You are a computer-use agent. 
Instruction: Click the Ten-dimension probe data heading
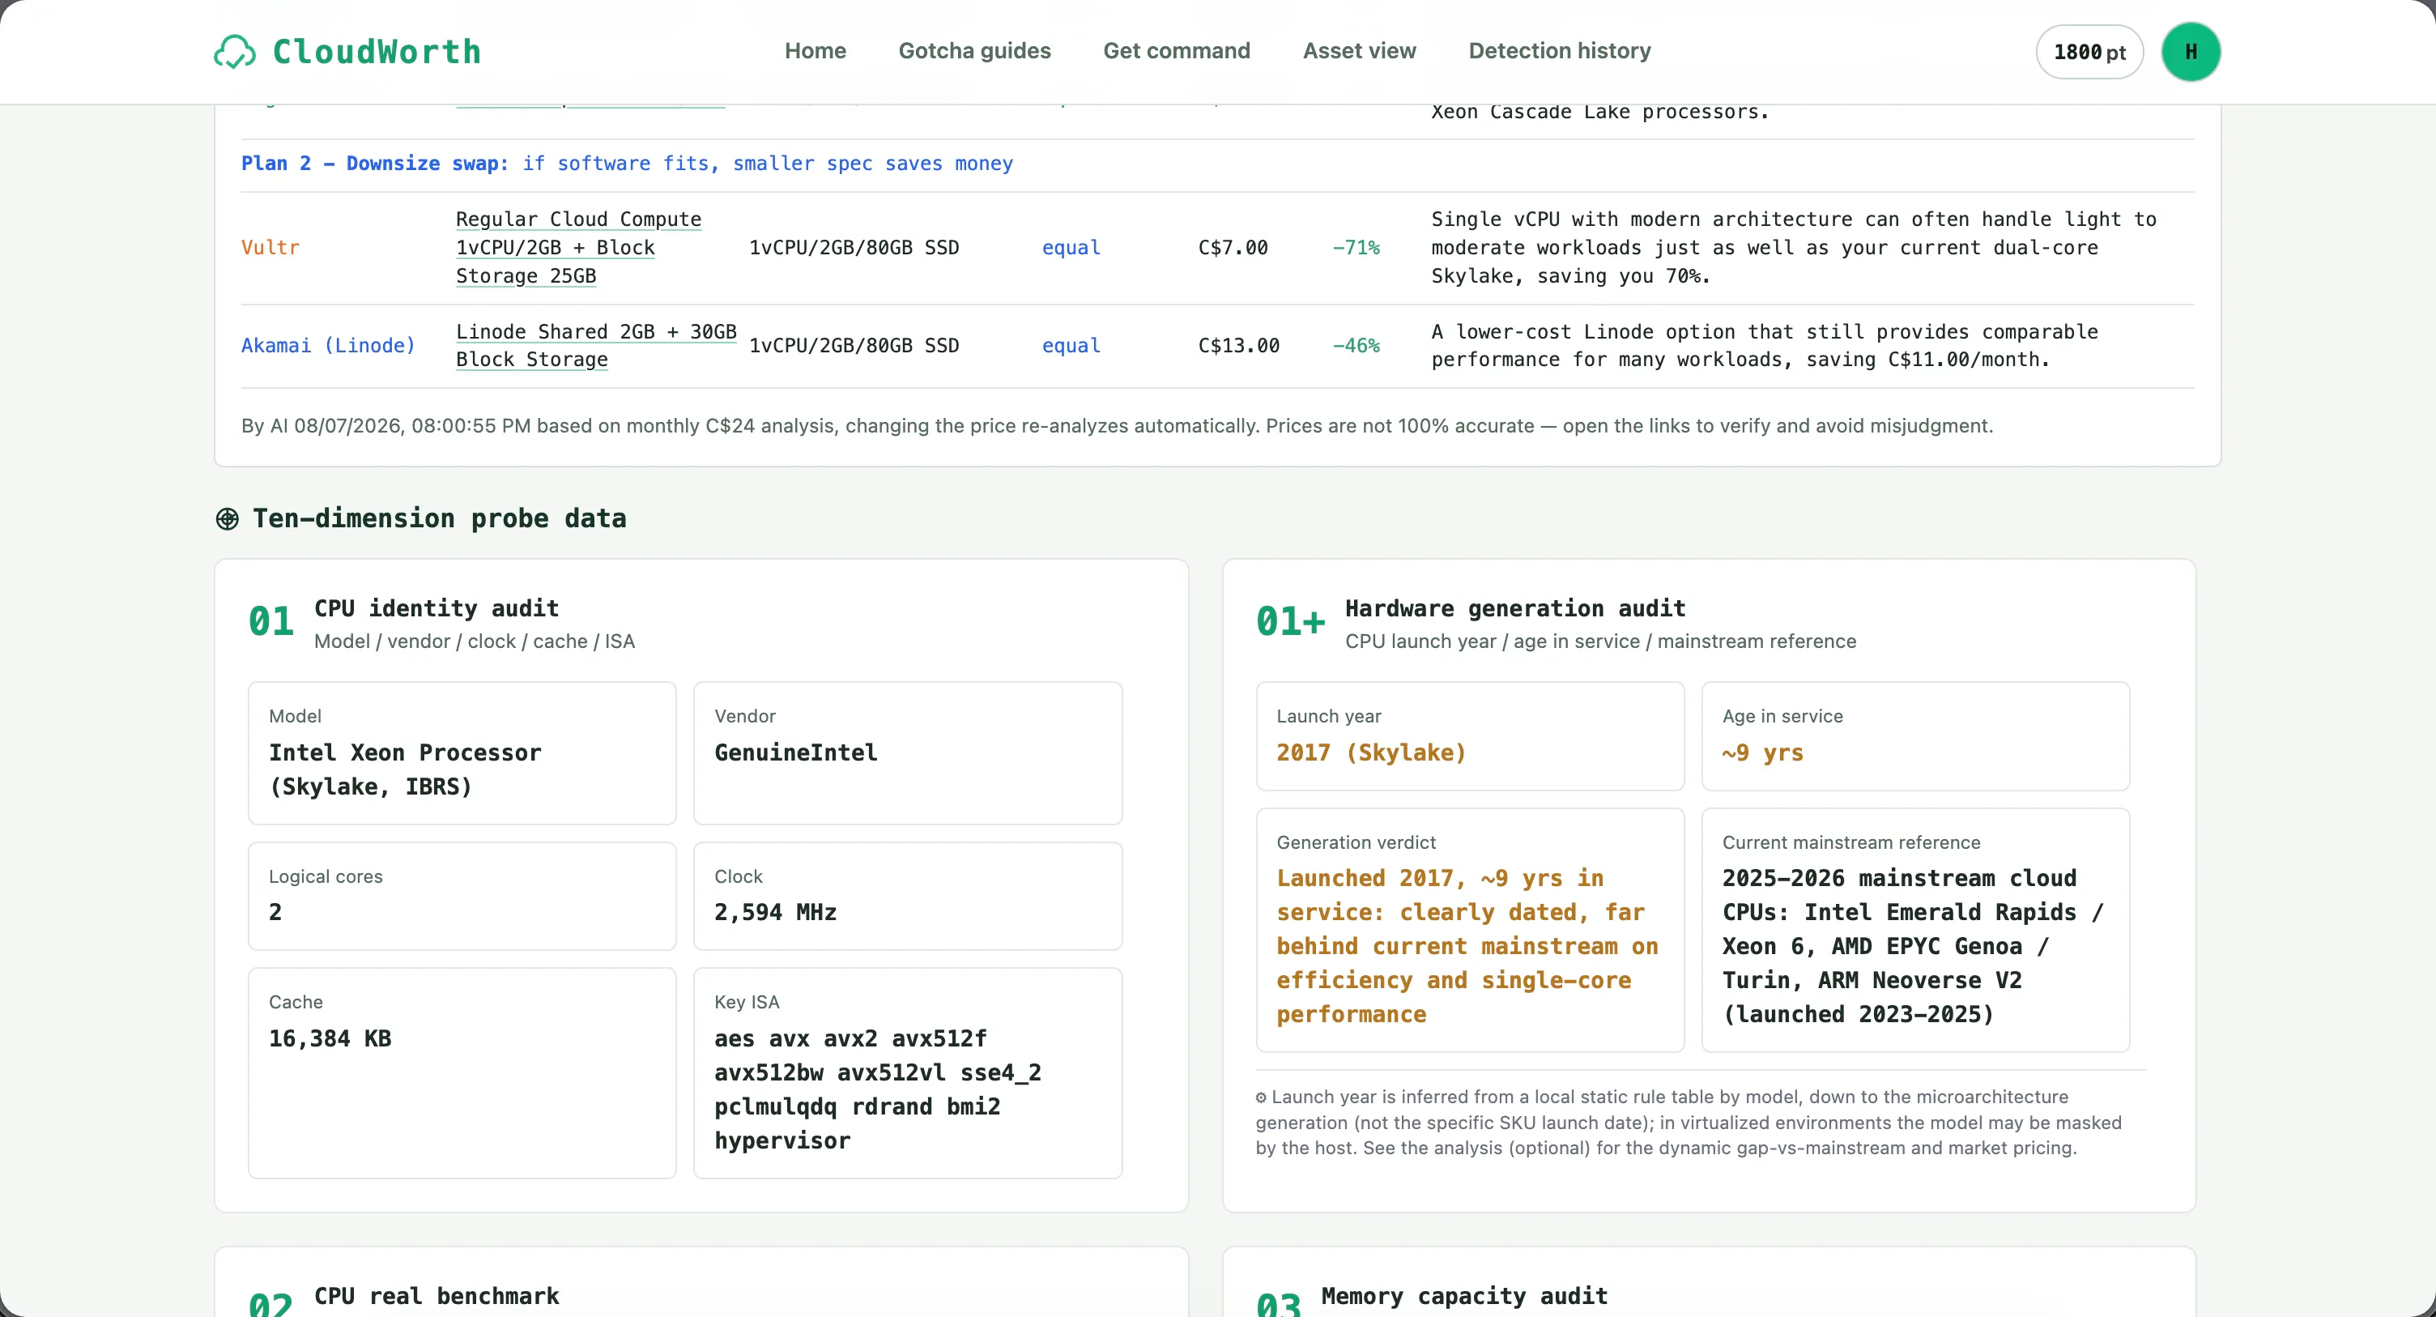[440, 518]
